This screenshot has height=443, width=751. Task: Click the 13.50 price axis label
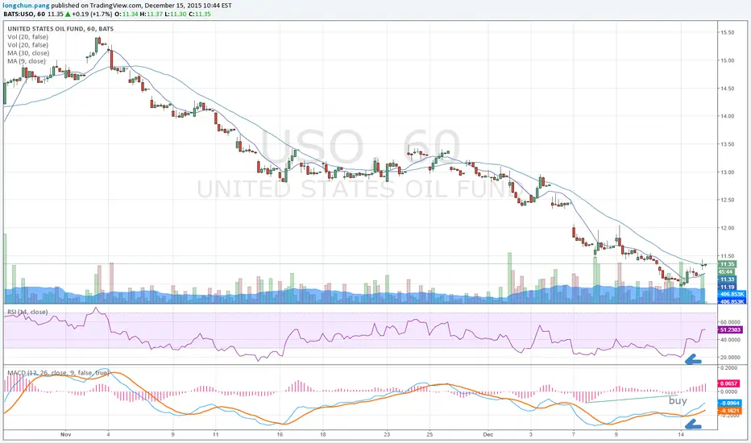click(x=727, y=144)
